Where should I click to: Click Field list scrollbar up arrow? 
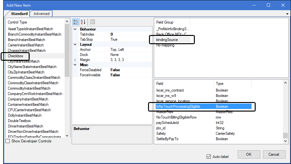click(x=285, y=83)
